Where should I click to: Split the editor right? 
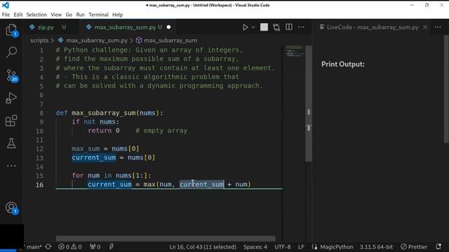[289, 27]
